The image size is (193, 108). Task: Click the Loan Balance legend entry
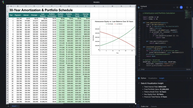tap(118, 24)
